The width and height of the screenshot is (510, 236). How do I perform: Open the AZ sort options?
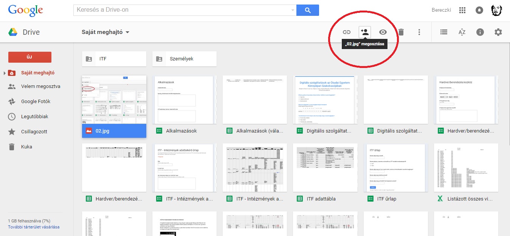point(462,32)
